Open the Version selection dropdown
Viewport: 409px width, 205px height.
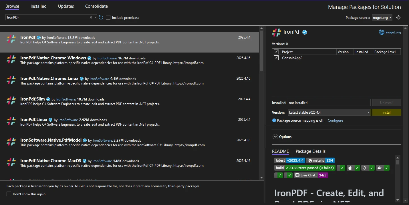(329, 112)
